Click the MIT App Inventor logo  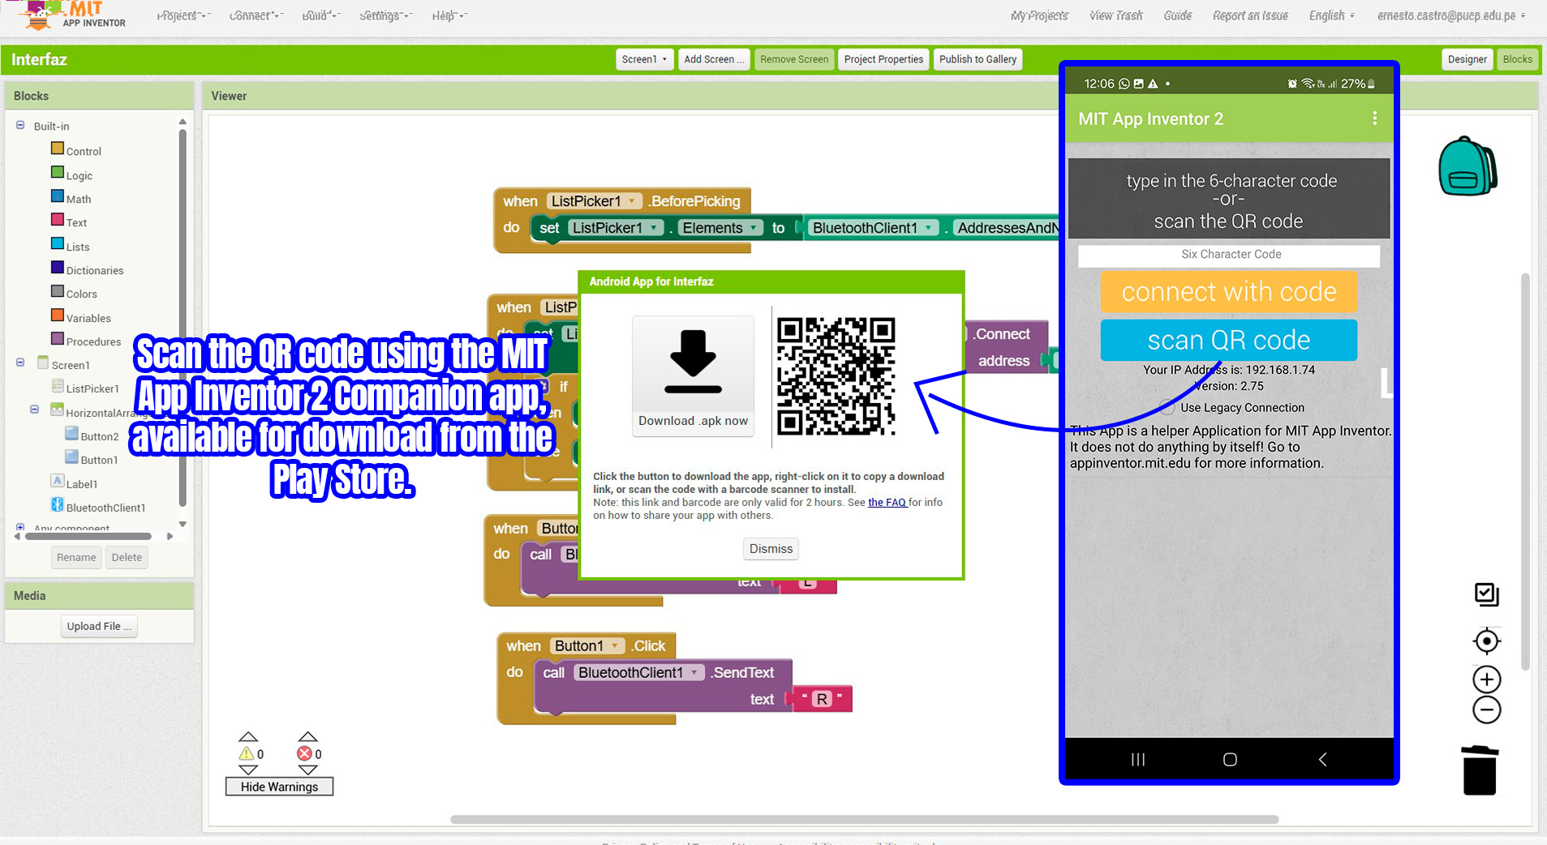pyautogui.click(x=73, y=15)
